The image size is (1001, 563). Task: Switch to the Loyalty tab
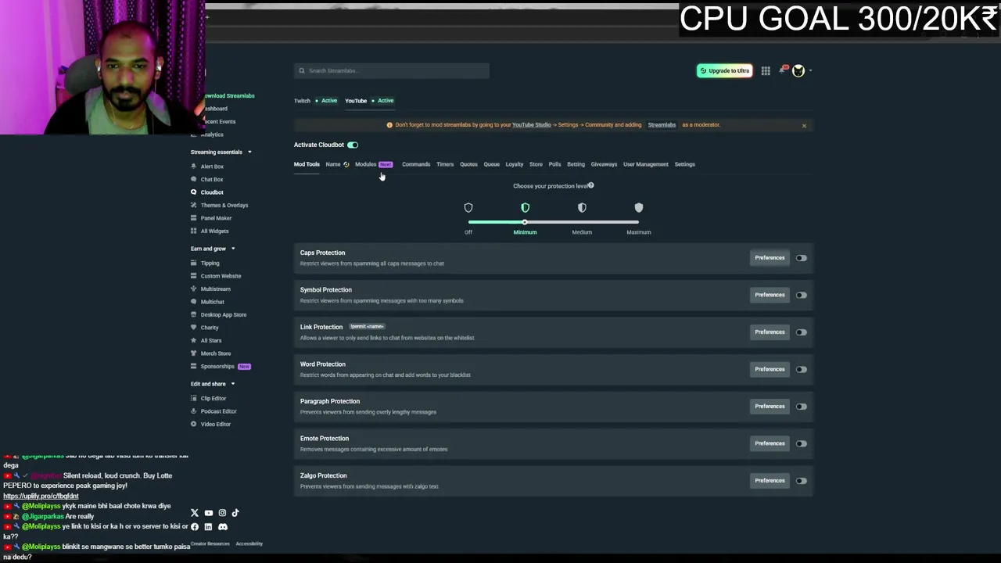tap(514, 164)
